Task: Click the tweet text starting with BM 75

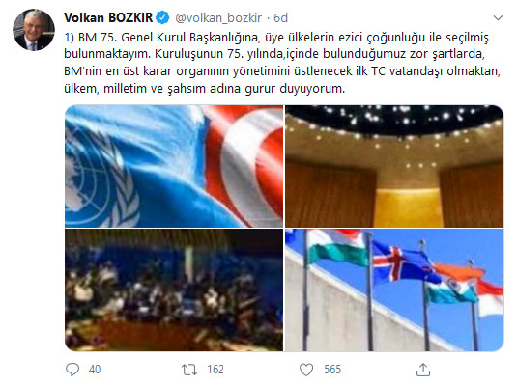Action: pos(282,63)
